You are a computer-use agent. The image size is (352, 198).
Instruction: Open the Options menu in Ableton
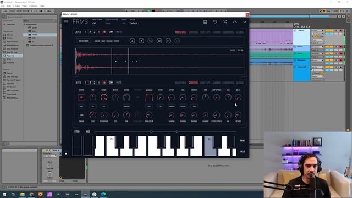point(33,6)
